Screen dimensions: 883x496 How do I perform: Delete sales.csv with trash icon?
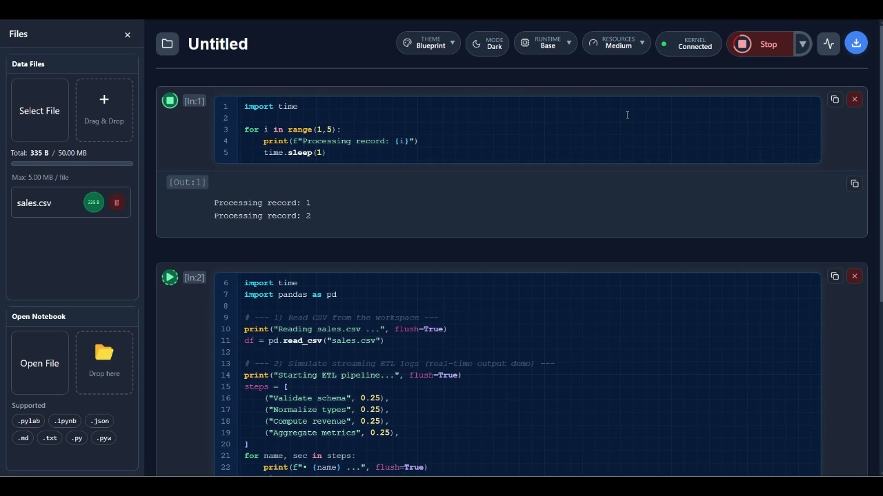point(117,203)
